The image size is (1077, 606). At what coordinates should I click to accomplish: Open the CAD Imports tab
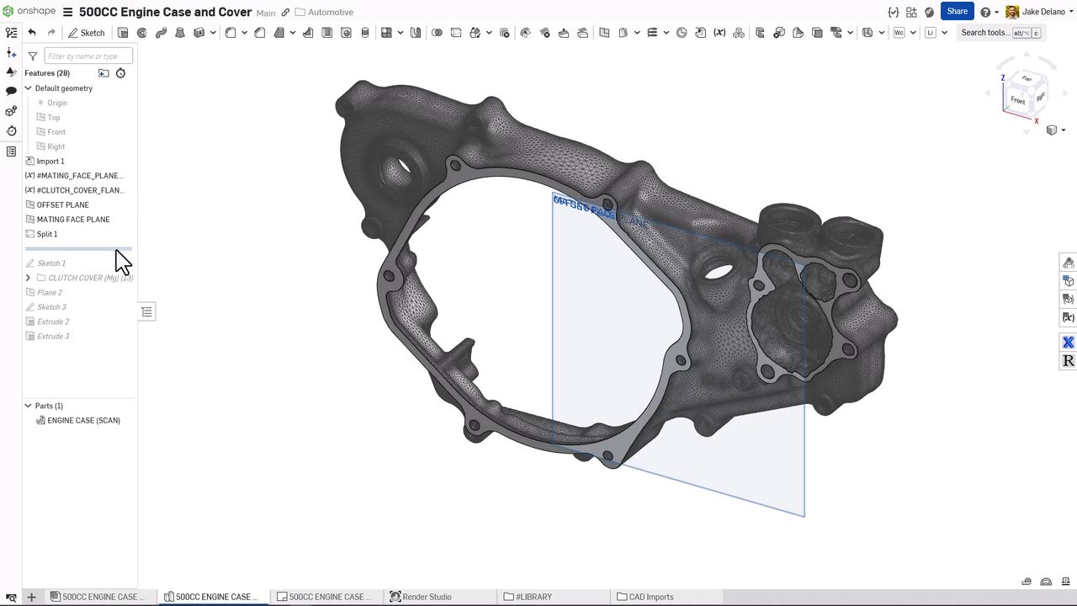[650, 597]
